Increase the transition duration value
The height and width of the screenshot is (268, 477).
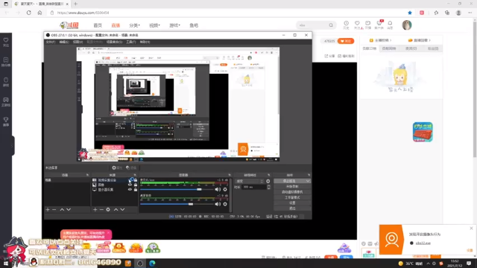tap(268, 185)
